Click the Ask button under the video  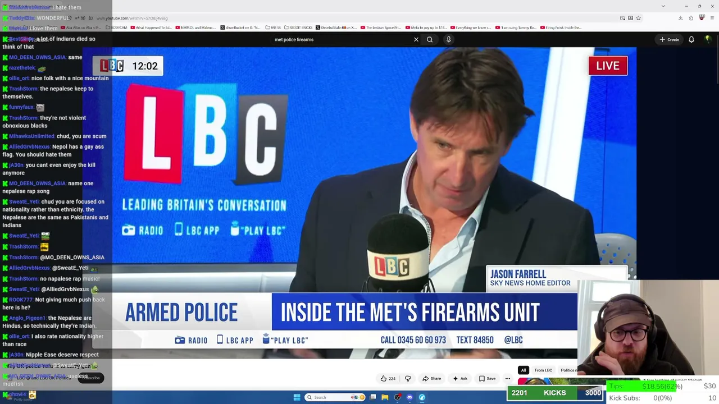pos(460,378)
